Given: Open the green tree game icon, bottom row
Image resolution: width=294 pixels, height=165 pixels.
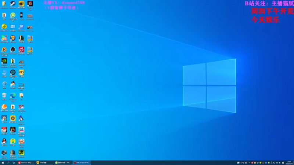Looking at the screenshot, I should [21, 154].
